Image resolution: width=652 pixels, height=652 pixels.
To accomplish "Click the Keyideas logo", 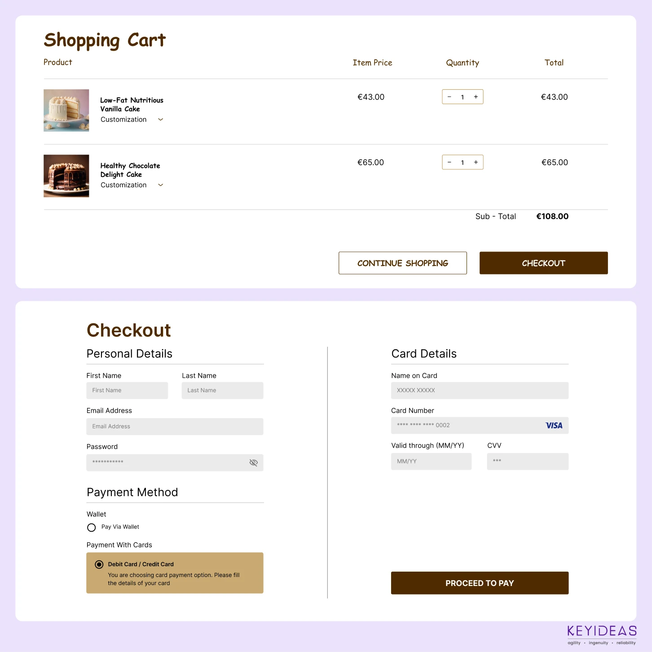I will 602,635.
